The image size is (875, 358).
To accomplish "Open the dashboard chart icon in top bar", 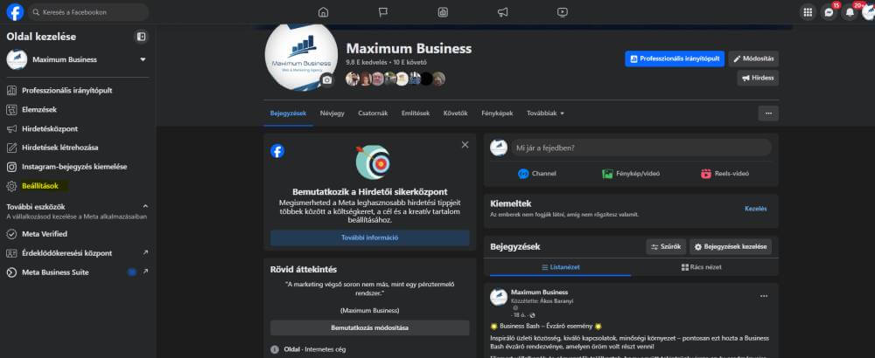I will (443, 12).
